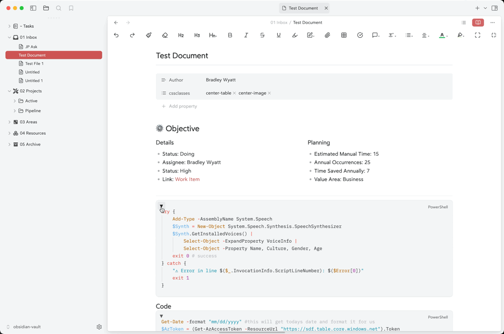Screen dimensions: 504x334
Task: Remove the center-image cssclass tag
Action: [269, 93]
